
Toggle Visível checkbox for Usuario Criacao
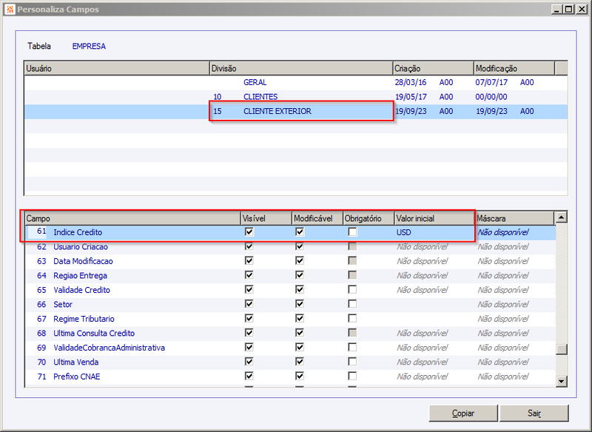pos(249,246)
